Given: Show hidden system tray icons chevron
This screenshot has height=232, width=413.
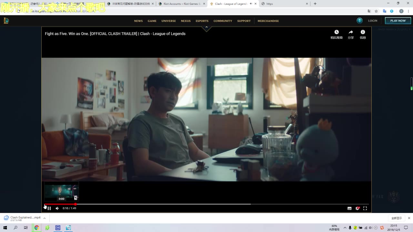Looking at the screenshot, I should pyautogui.click(x=345, y=228).
